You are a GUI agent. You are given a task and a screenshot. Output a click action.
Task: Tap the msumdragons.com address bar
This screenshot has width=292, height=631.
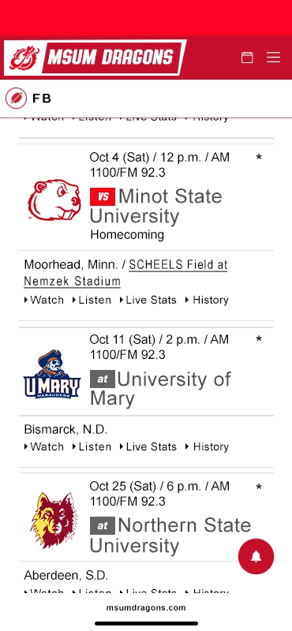click(x=146, y=607)
